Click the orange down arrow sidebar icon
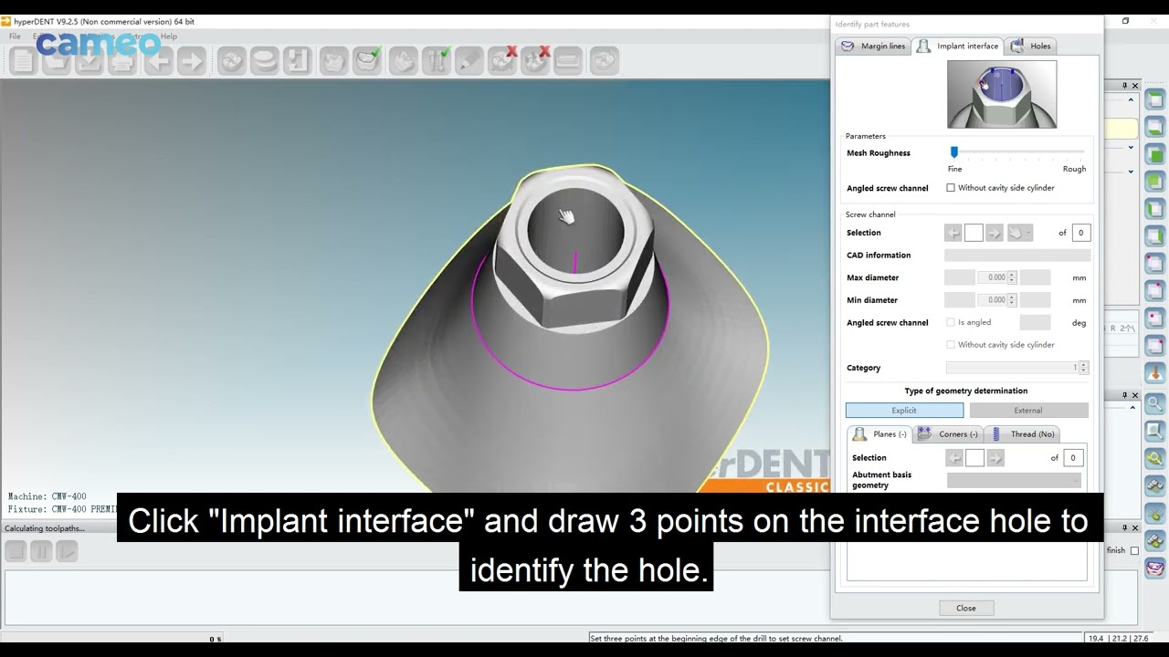This screenshot has width=1169, height=657. point(1155,373)
